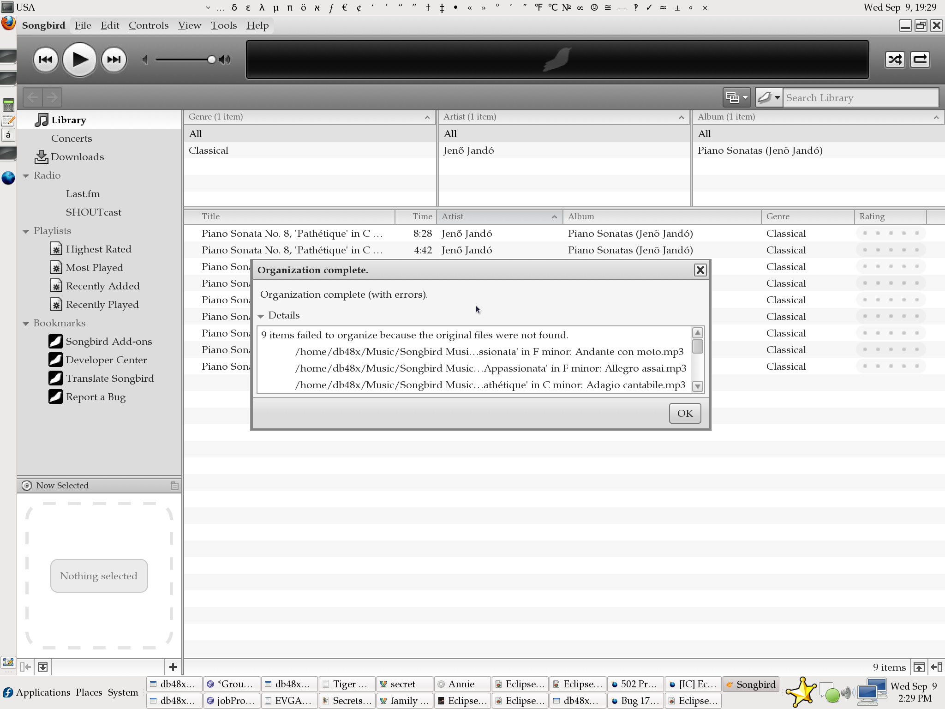The width and height of the screenshot is (945, 709).
Task: Adjust the volume slider knob
Action: click(x=211, y=60)
